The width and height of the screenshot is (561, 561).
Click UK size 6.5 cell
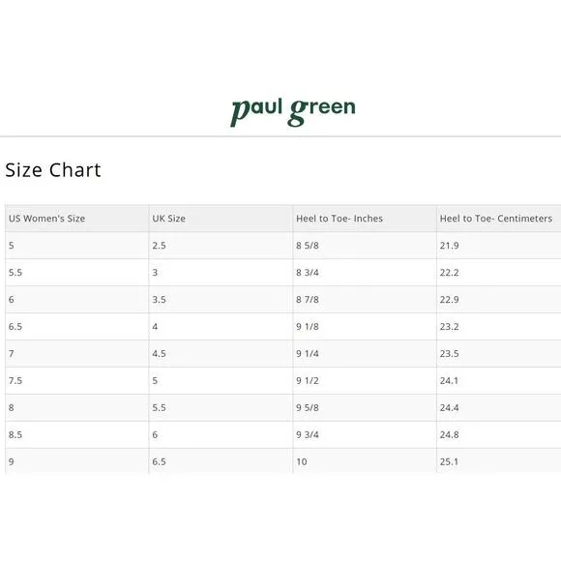(x=221, y=461)
